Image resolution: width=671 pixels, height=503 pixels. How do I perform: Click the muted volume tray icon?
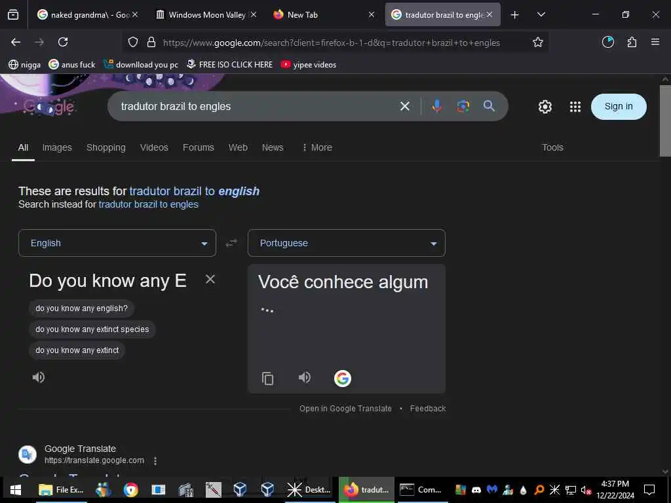pos(585,490)
